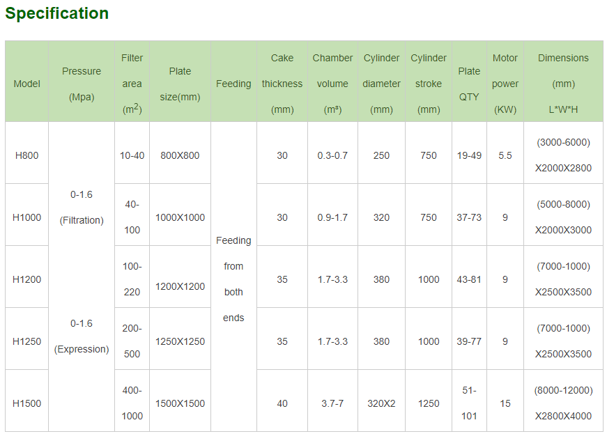Select the 1250X1250 plate size cell
The height and width of the screenshot is (434, 607).
(x=180, y=341)
